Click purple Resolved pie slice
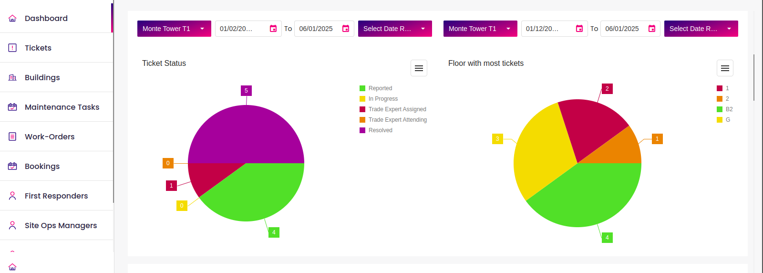763x273 pixels. point(246,134)
